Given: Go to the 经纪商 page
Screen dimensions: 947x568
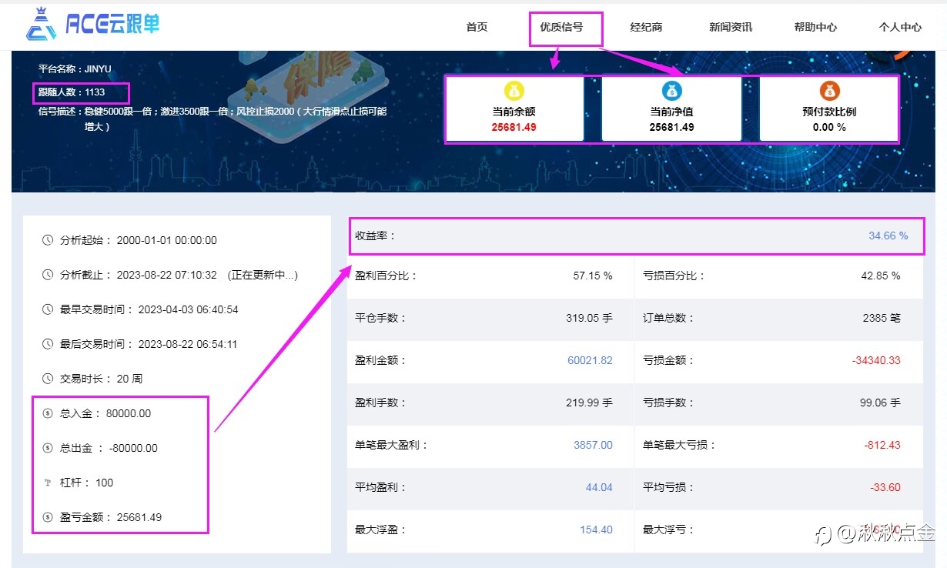Looking at the screenshot, I should coord(646,27).
